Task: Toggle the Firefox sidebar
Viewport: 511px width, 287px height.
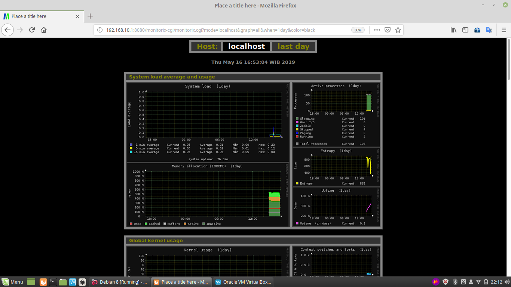Action: pyautogui.click(x=465, y=30)
